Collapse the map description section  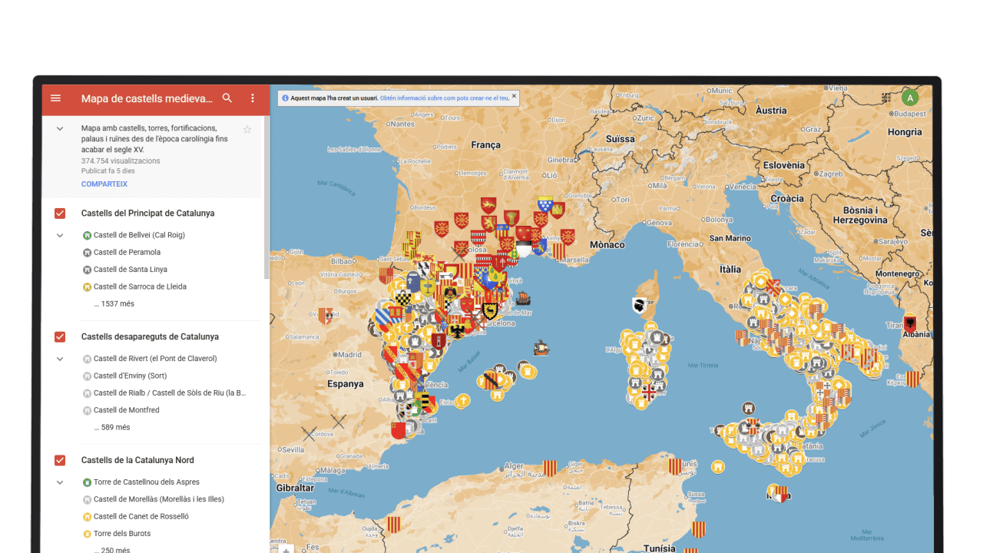click(x=60, y=128)
